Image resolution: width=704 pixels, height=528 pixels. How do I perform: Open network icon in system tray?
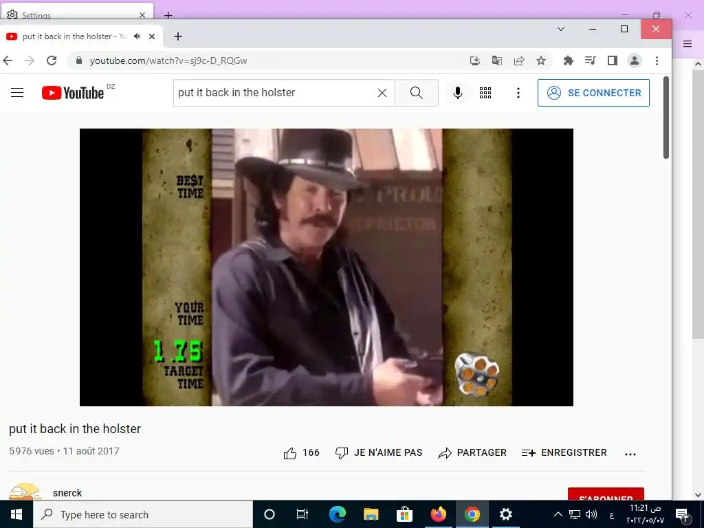tap(575, 514)
